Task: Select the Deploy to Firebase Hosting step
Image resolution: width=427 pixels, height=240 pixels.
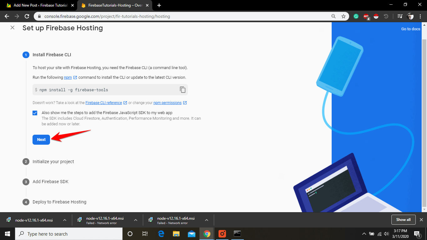Action: click(59, 202)
